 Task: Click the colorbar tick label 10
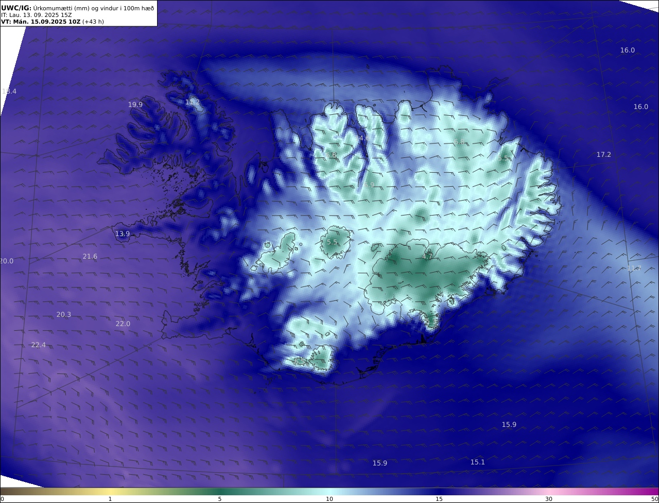click(329, 499)
